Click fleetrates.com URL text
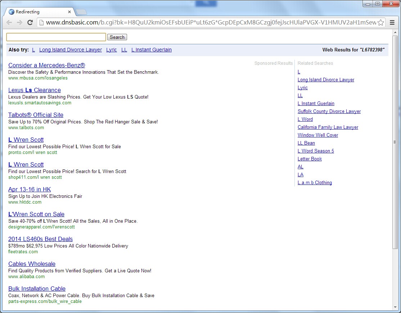Viewport: 401px width, 313px height. [x=23, y=251]
